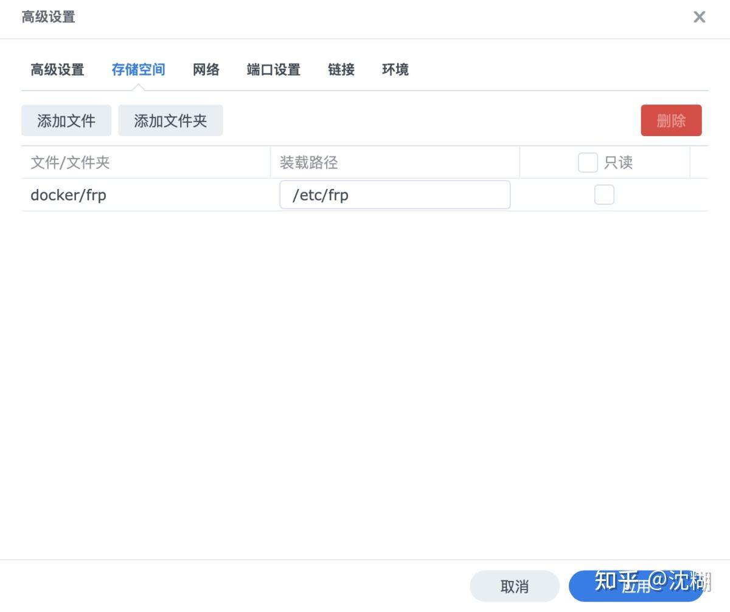Select the 高级设置 tab
This screenshot has width=730, height=612.
click(x=57, y=69)
